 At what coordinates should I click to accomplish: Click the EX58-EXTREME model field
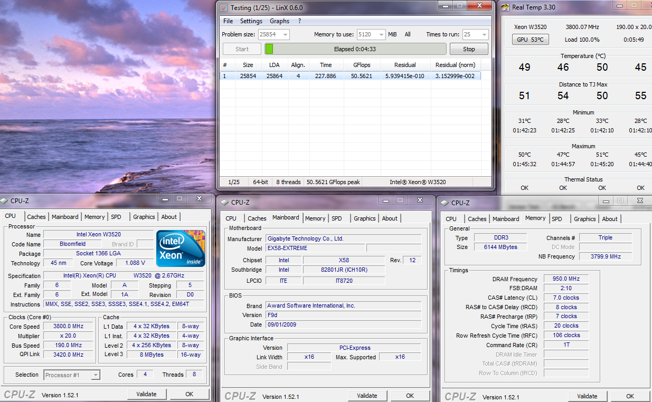coord(315,248)
